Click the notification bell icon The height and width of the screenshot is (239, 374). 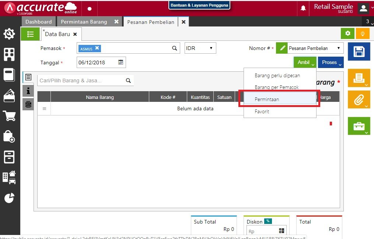(303, 8)
